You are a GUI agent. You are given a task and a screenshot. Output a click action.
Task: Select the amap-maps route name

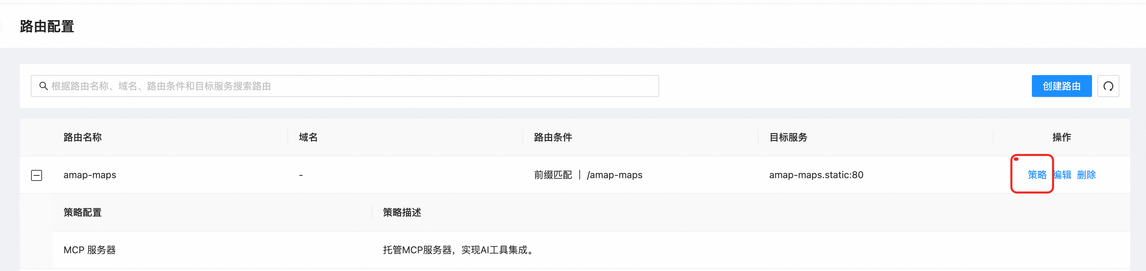point(90,175)
